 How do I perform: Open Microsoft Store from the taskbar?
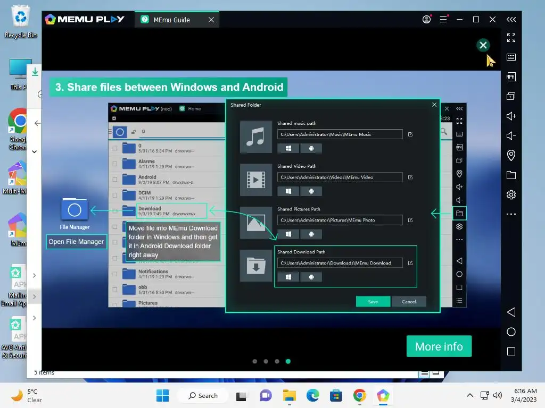point(336,395)
